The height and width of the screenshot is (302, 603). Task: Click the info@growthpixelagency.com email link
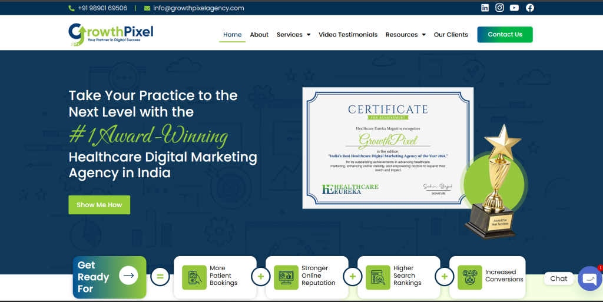click(x=198, y=8)
